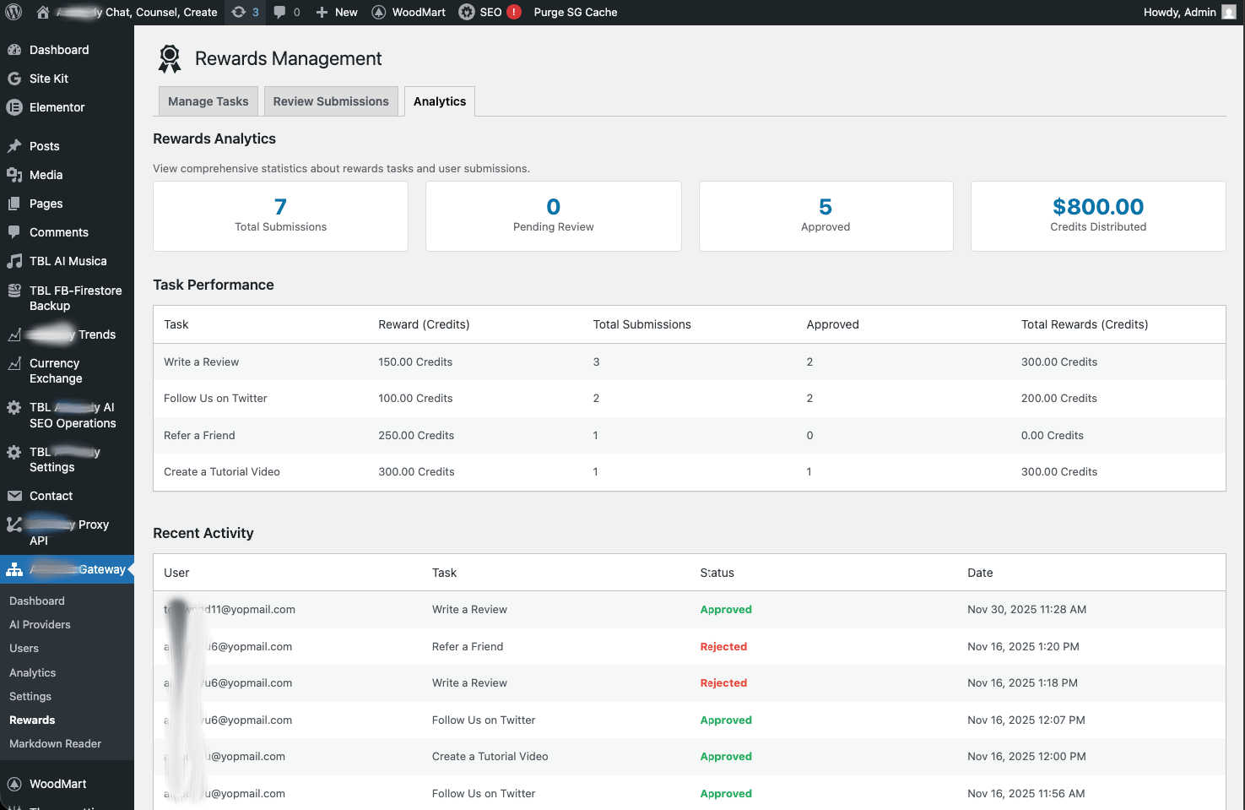The height and width of the screenshot is (810, 1245).
Task: Click the WoodMart icon in sidebar
Action: click(14, 784)
